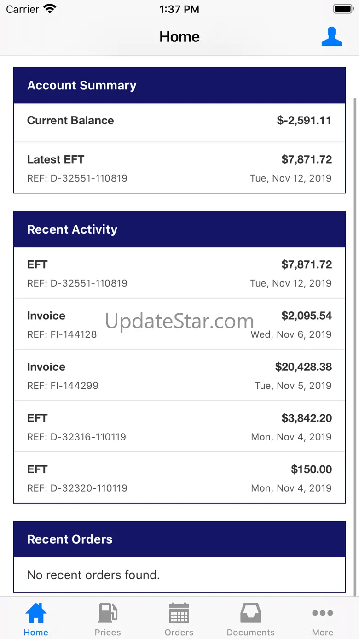Switch to the Documents tab label
This screenshot has width=359, height=639.
coord(251,633)
